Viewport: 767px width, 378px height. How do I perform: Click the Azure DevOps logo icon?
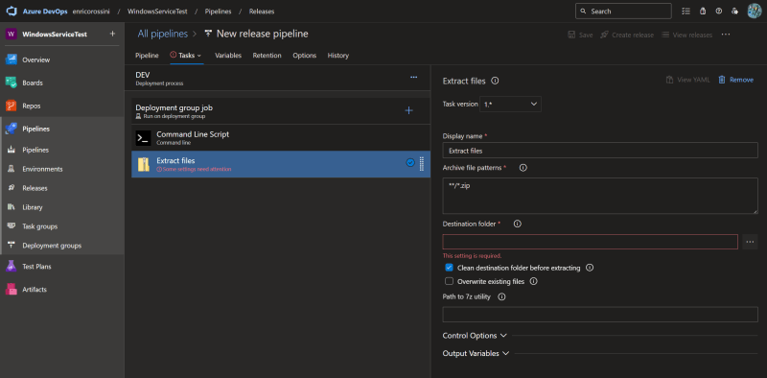(12, 12)
